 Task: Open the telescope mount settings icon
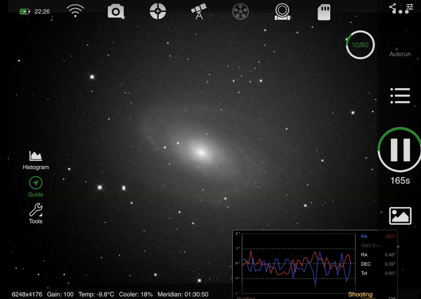click(199, 11)
